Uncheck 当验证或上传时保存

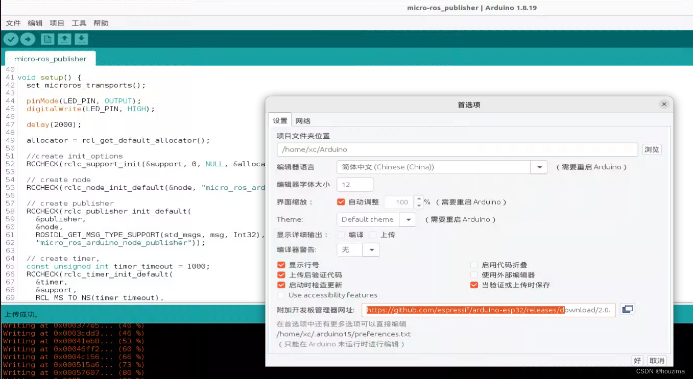click(474, 285)
